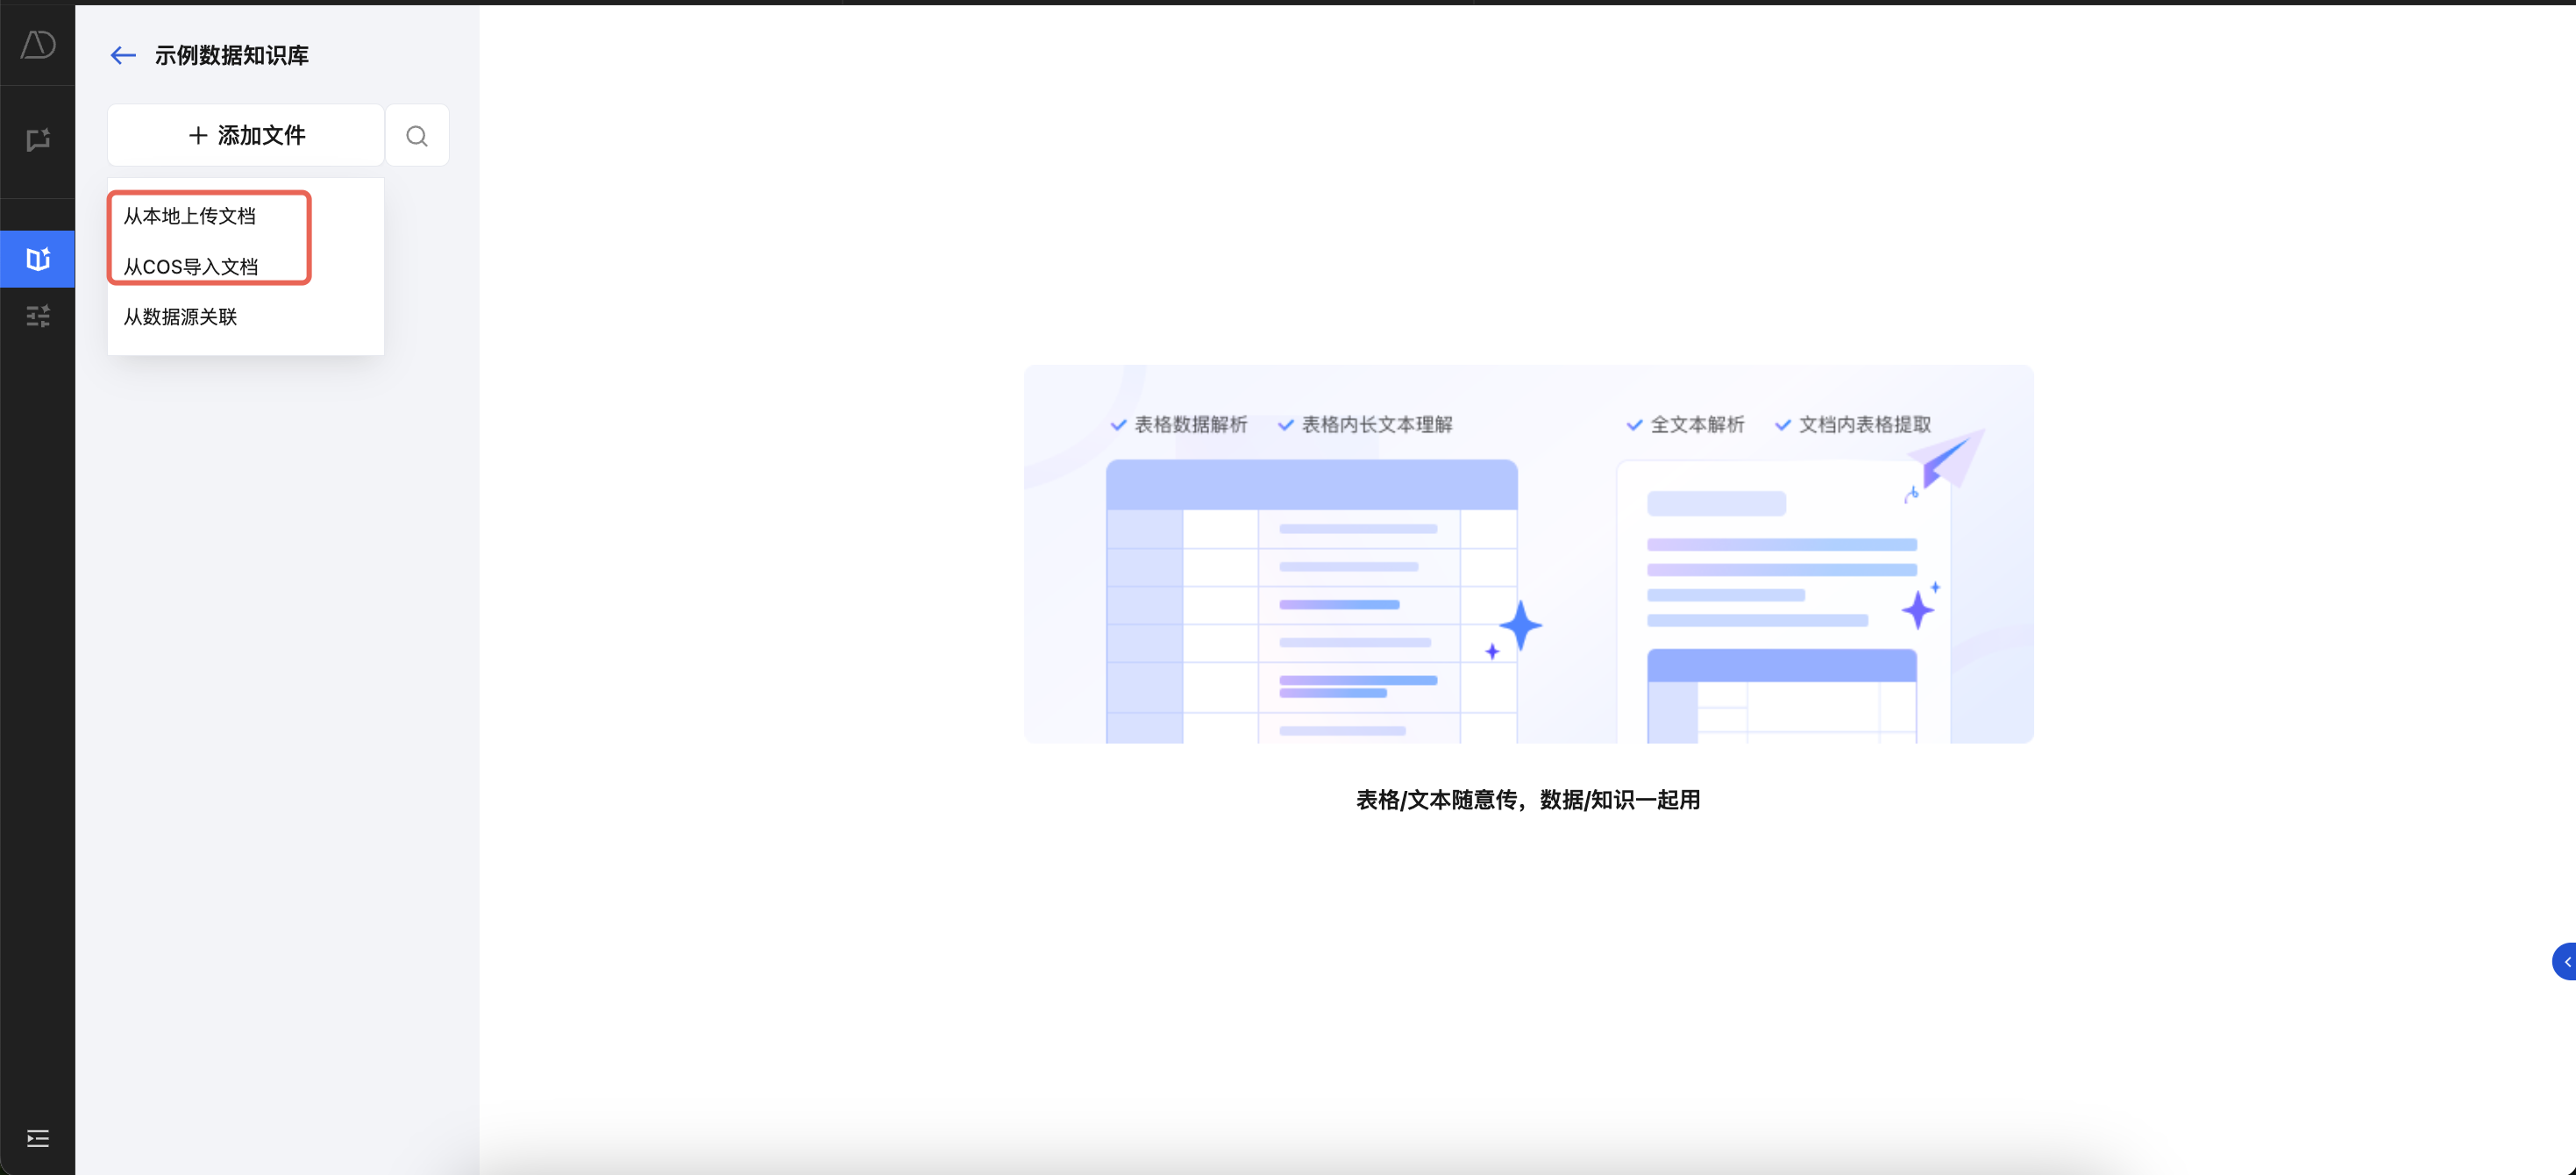This screenshot has height=1175, width=2576.
Task: Expand the blue side panel chevron
Action: tap(2565, 961)
